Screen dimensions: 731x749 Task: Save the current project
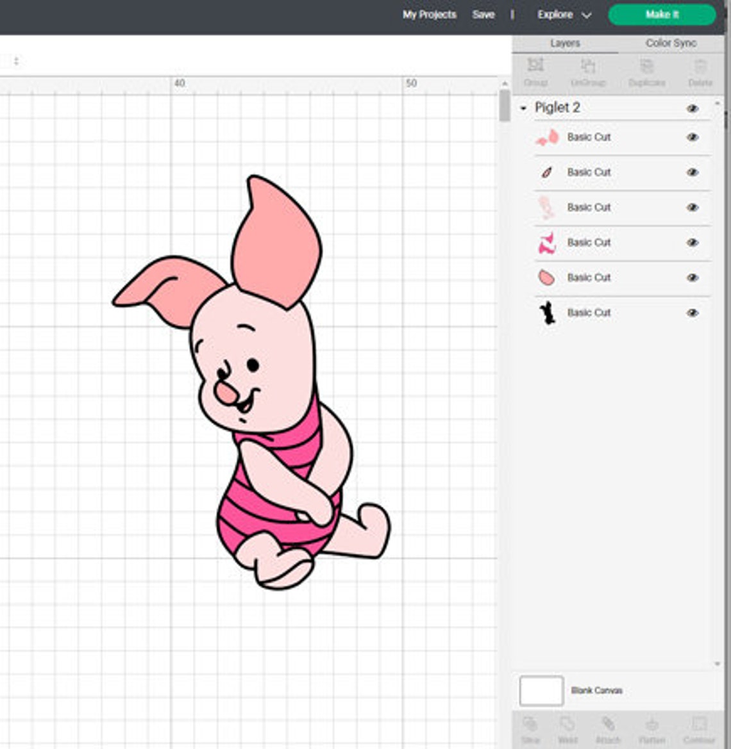tap(483, 15)
